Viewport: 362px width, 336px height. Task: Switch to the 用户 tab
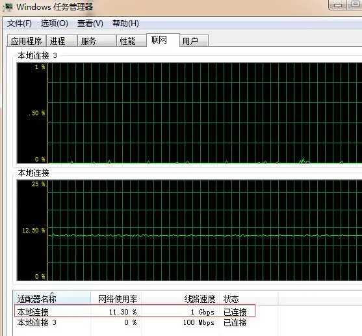[x=194, y=41]
